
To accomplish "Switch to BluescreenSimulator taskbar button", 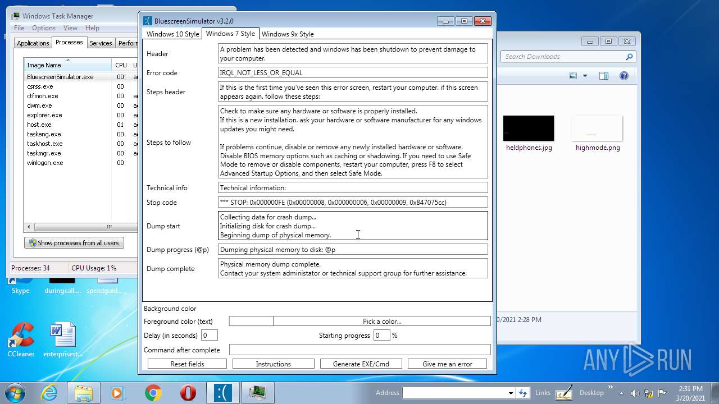I will [223, 393].
